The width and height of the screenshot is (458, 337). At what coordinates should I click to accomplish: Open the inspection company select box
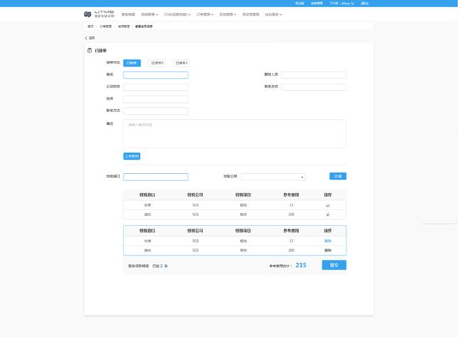[x=273, y=177]
